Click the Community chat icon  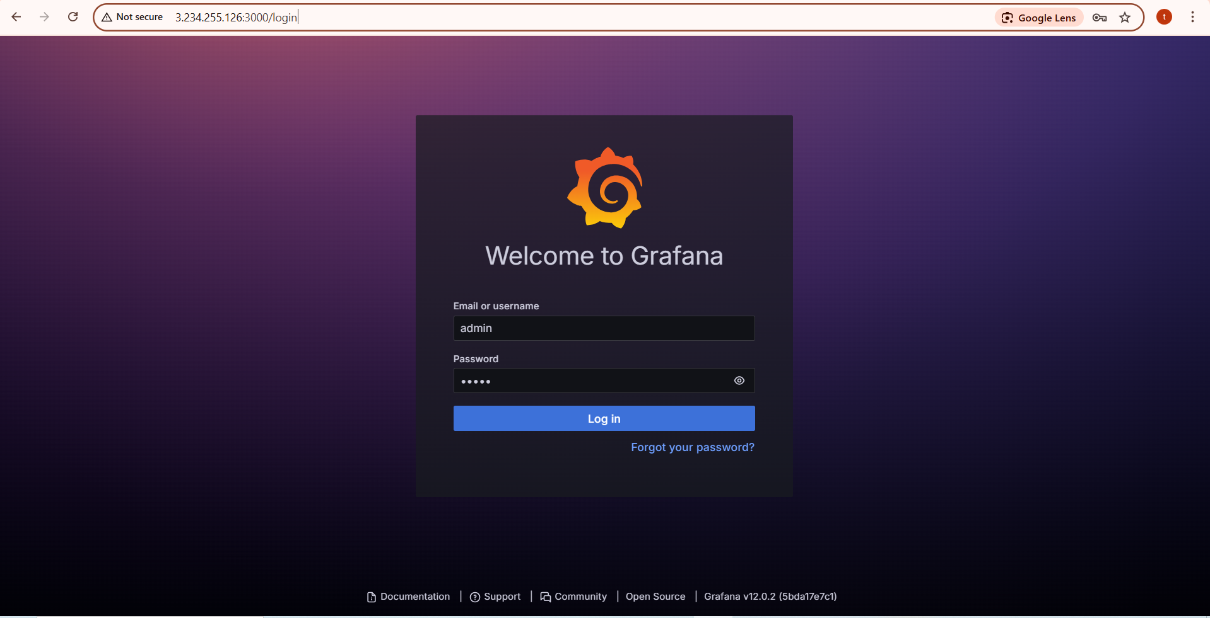pyautogui.click(x=545, y=597)
